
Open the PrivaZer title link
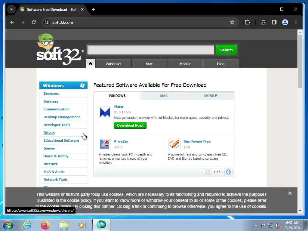pos(121,141)
